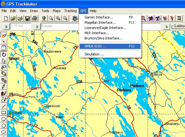Select Simulation menu entry

[x=110, y=54]
